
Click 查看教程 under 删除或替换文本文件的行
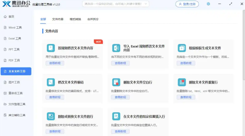coord(55,131)
